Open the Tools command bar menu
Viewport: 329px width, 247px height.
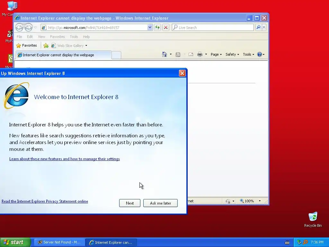(x=248, y=54)
